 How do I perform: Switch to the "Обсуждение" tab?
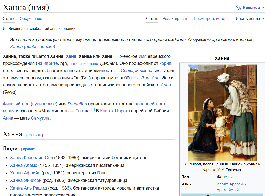pos(31,18)
